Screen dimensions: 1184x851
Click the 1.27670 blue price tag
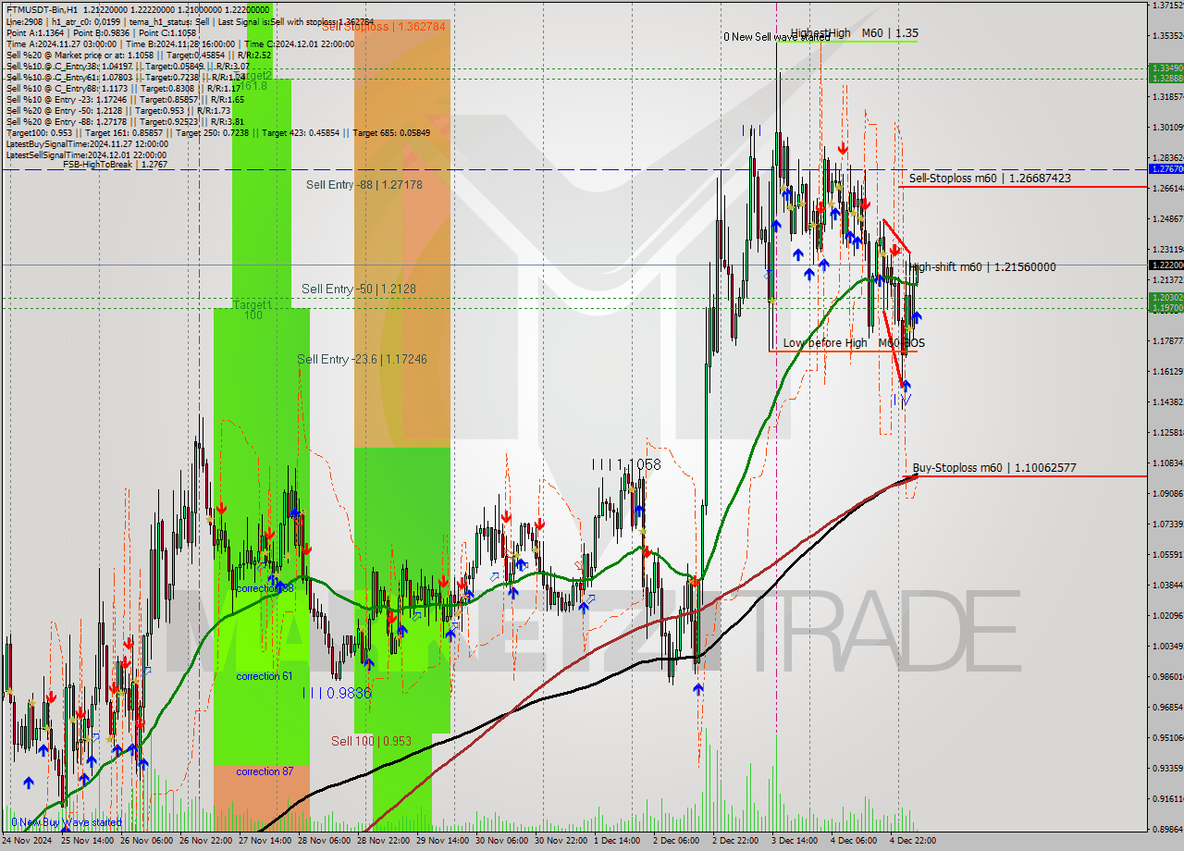tap(1165, 169)
